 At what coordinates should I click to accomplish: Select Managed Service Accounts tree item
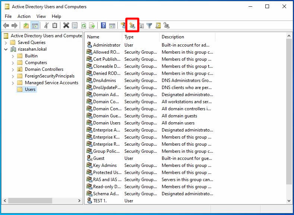pos(51,83)
